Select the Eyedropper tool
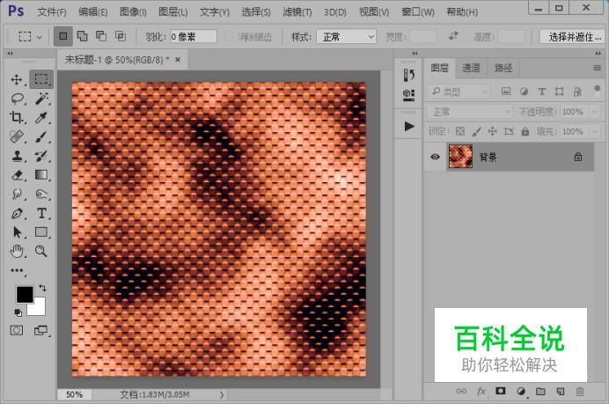 click(x=41, y=117)
